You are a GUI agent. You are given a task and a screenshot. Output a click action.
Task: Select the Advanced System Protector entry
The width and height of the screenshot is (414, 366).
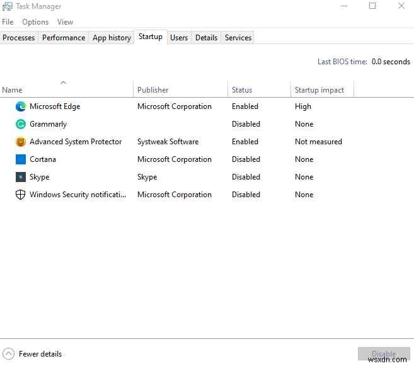tap(76, 142)
